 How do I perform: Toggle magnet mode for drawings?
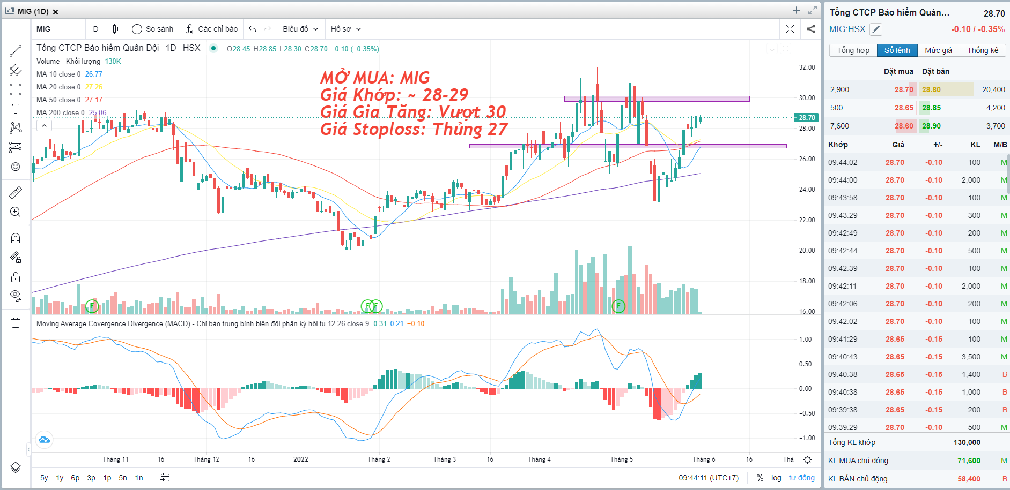[x=16, y=238]
